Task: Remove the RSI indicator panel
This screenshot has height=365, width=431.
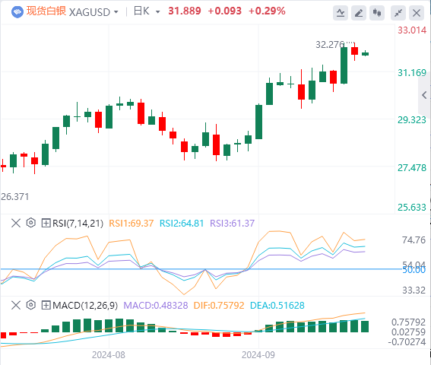Action: pos(16,223)
